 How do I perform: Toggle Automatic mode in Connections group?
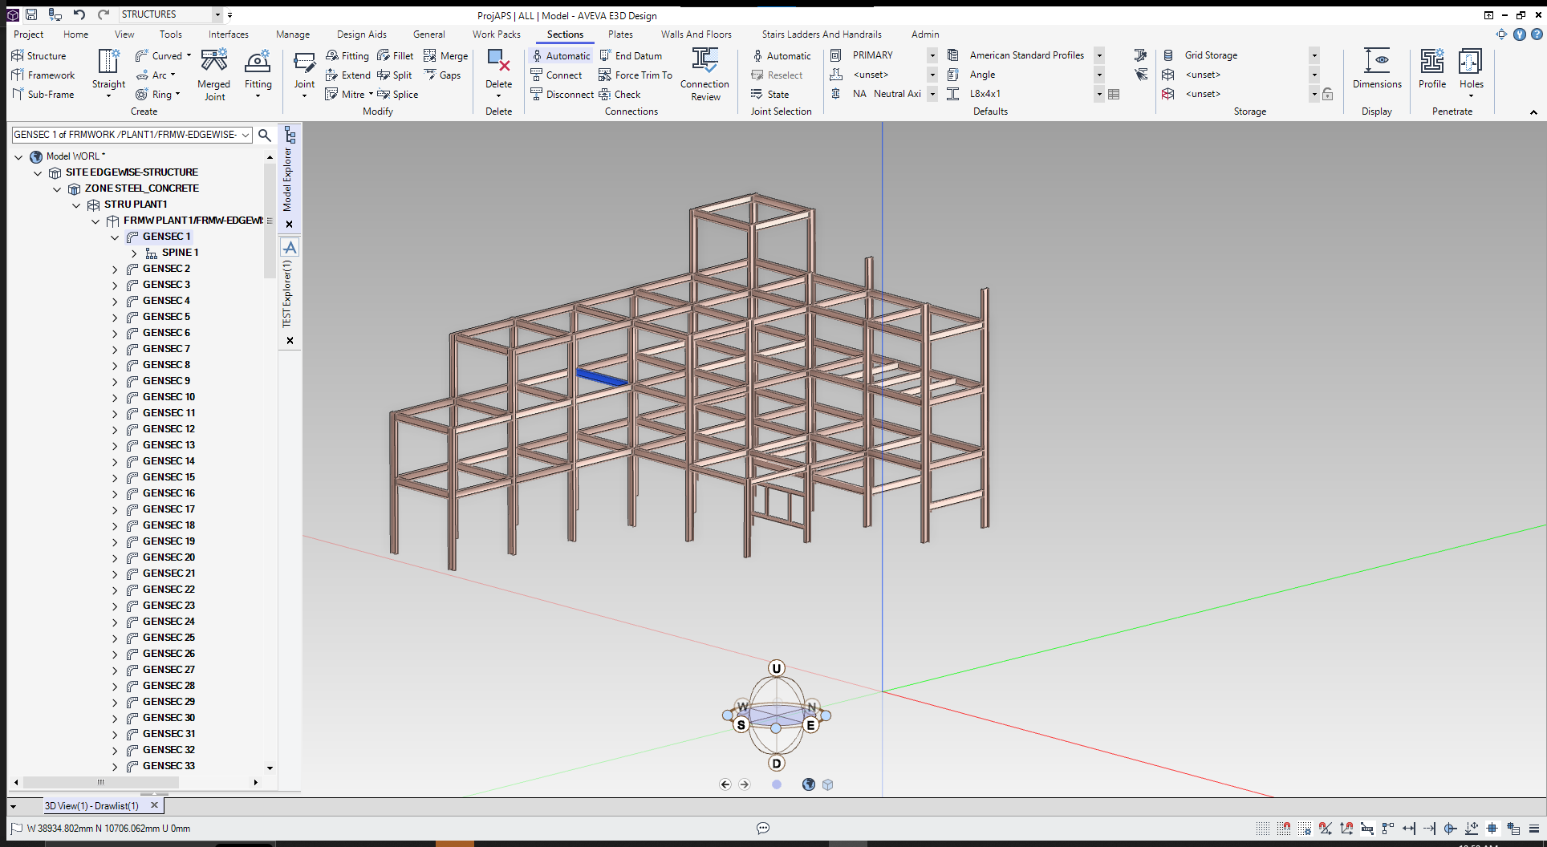pyautogui.click(x=562, y=55)
